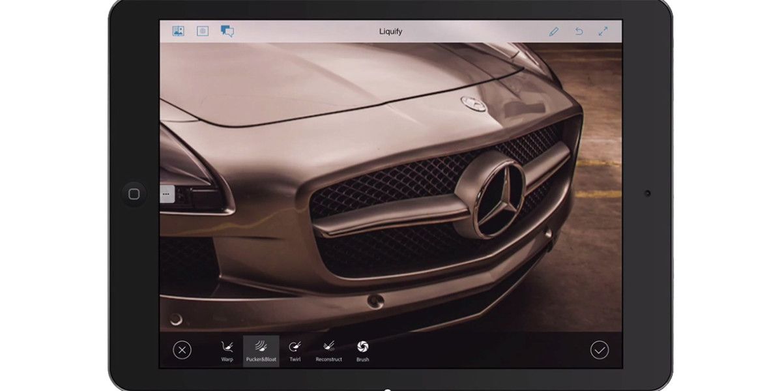Tap the Liquify title text
Image resolution: width=782 pixels, height=391 pixels.
pos(390,31)
